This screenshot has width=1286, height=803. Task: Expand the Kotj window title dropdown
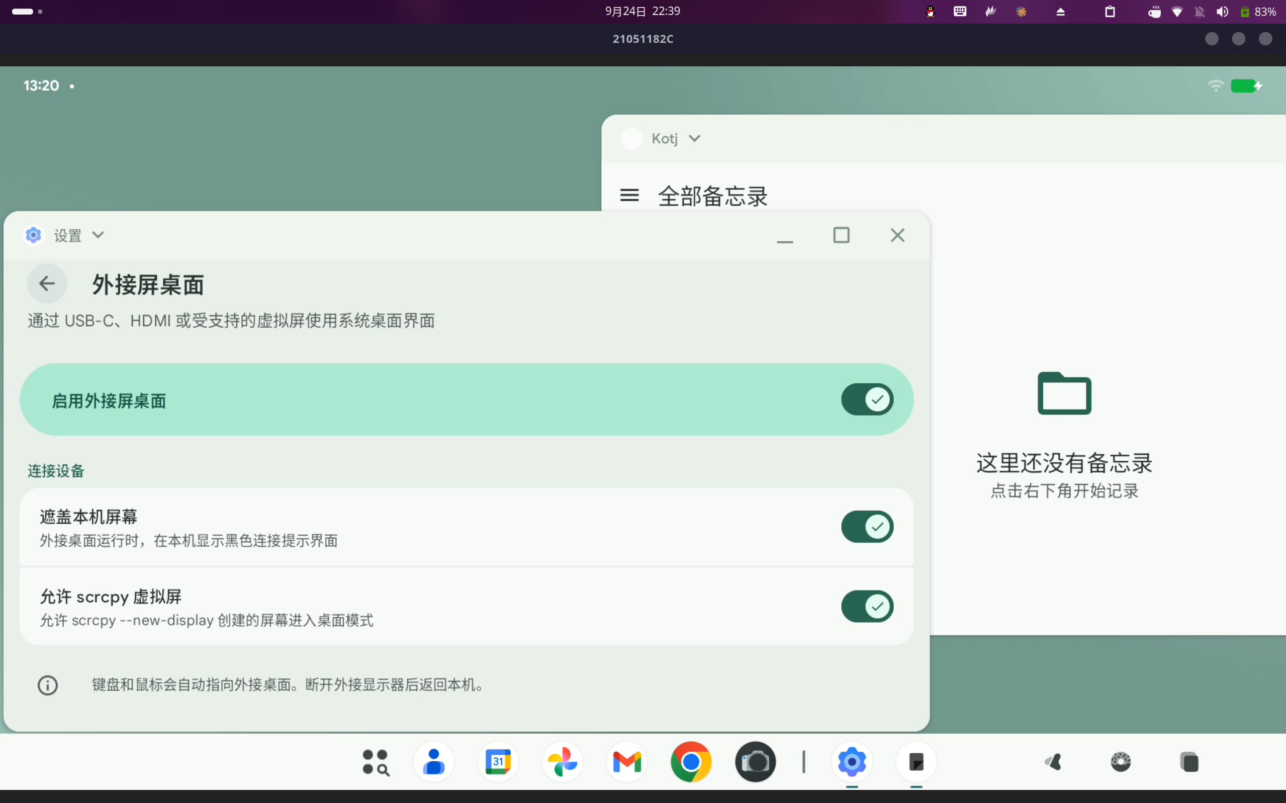694,139
